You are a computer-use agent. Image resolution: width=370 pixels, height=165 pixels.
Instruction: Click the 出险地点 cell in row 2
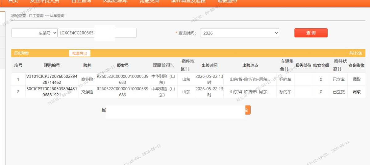250,92
